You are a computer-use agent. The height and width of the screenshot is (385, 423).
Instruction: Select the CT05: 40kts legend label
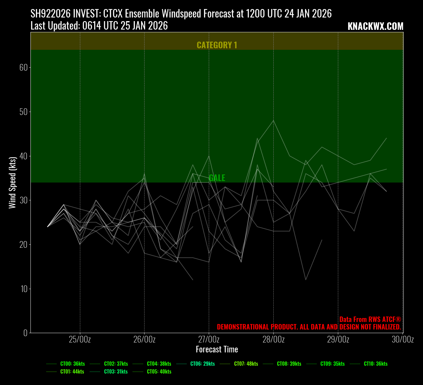click(x=159, y=372)
